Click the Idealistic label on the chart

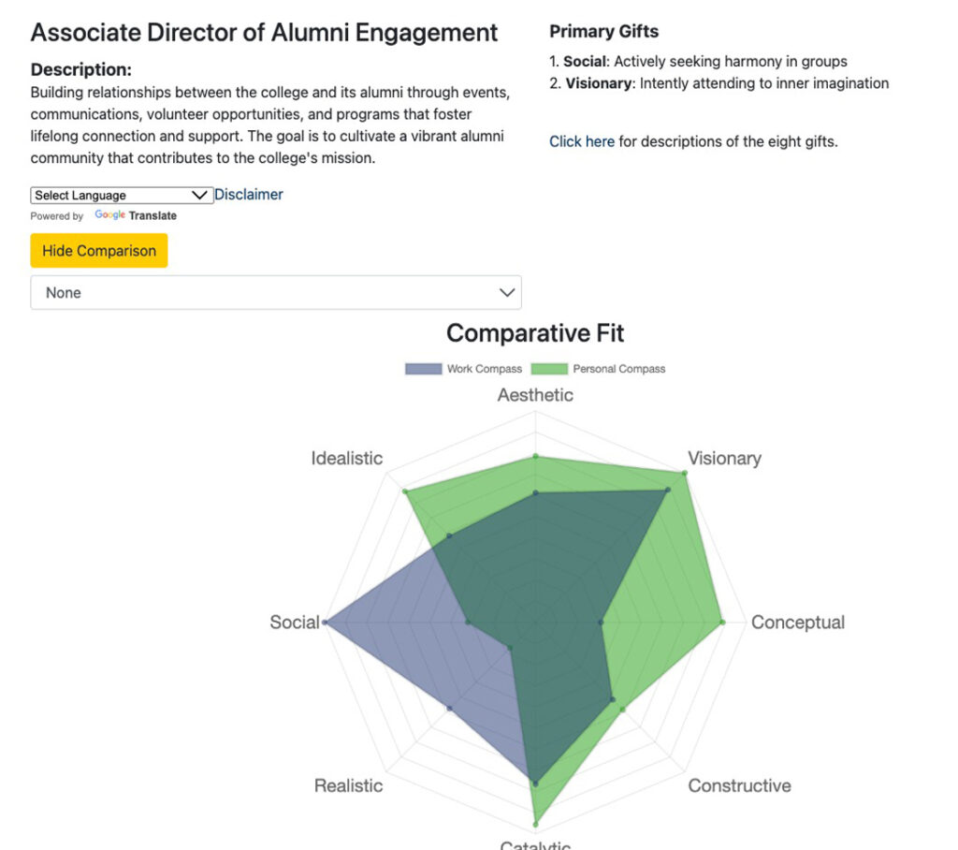[347, 459]
